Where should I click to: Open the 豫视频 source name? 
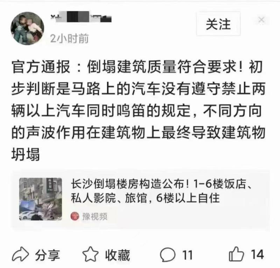(95, 216)
